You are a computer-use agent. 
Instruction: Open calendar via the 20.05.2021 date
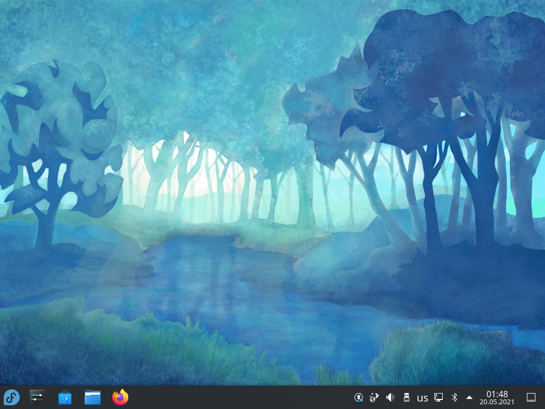[x=497, y=402]
